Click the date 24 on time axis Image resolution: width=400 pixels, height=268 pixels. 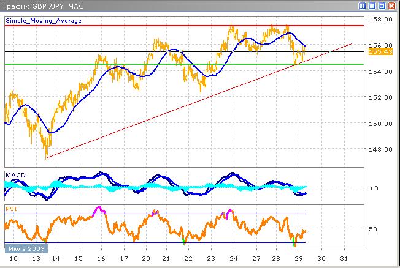tap(233, 259)
